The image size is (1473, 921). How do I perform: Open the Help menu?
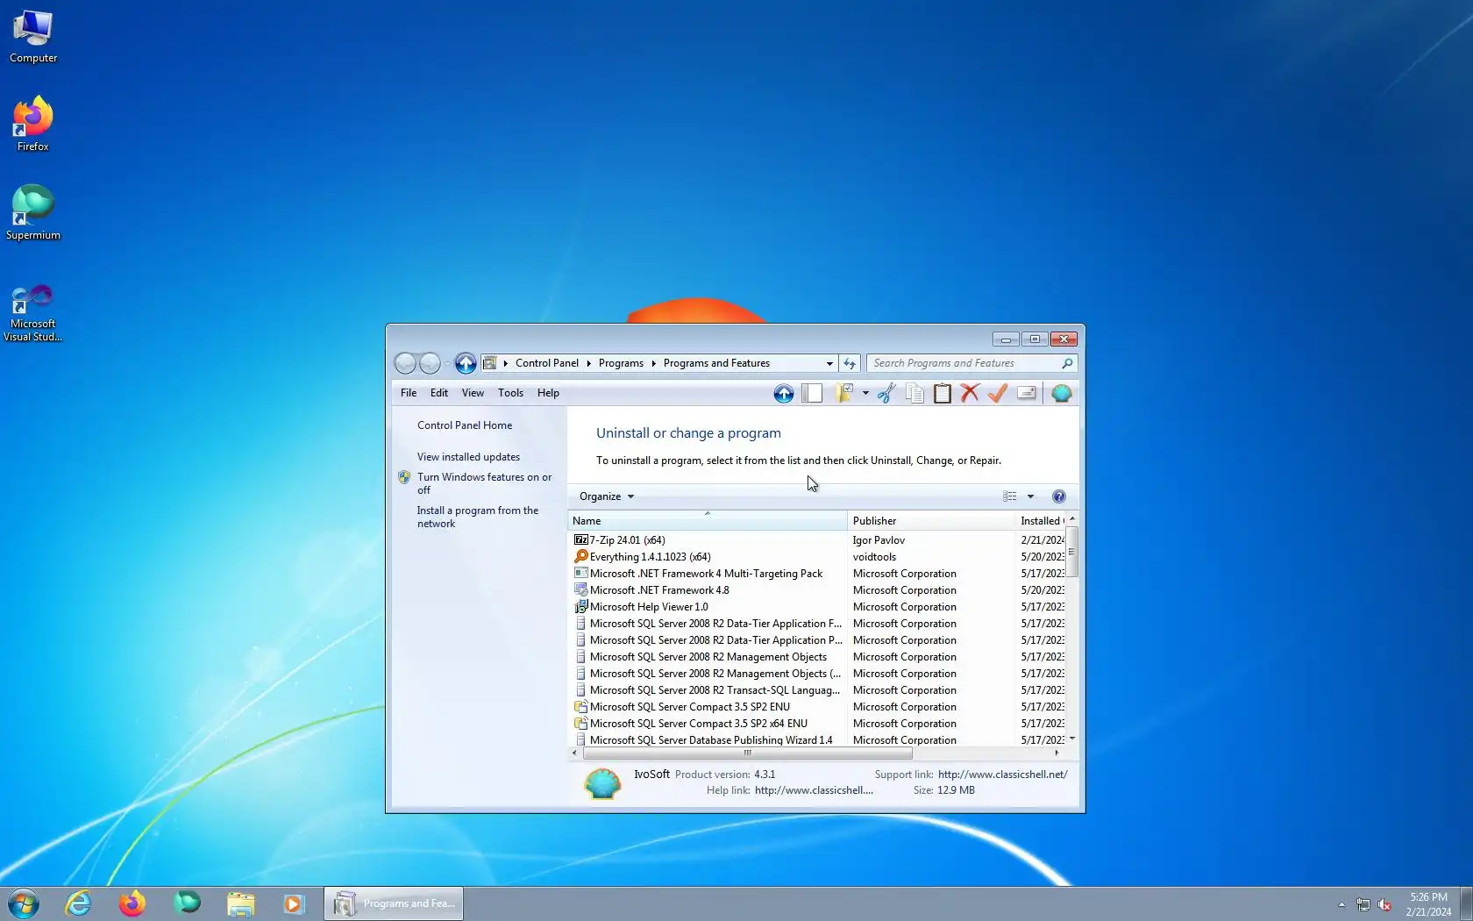point(548,393)
